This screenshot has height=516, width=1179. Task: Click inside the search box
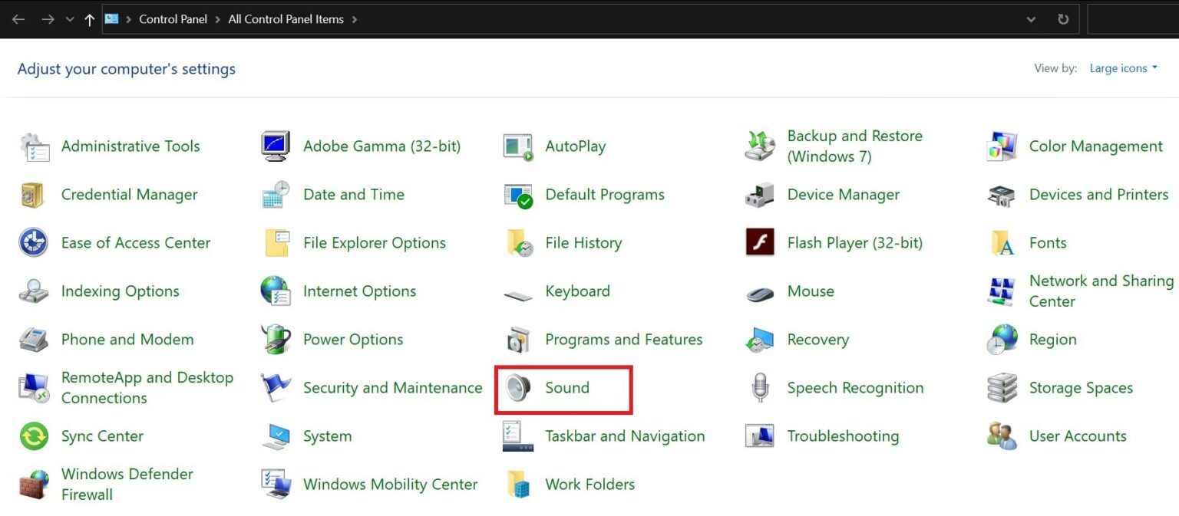click(1136, 19)
